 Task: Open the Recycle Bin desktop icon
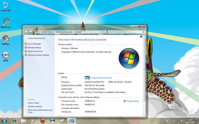coord(6,6)
